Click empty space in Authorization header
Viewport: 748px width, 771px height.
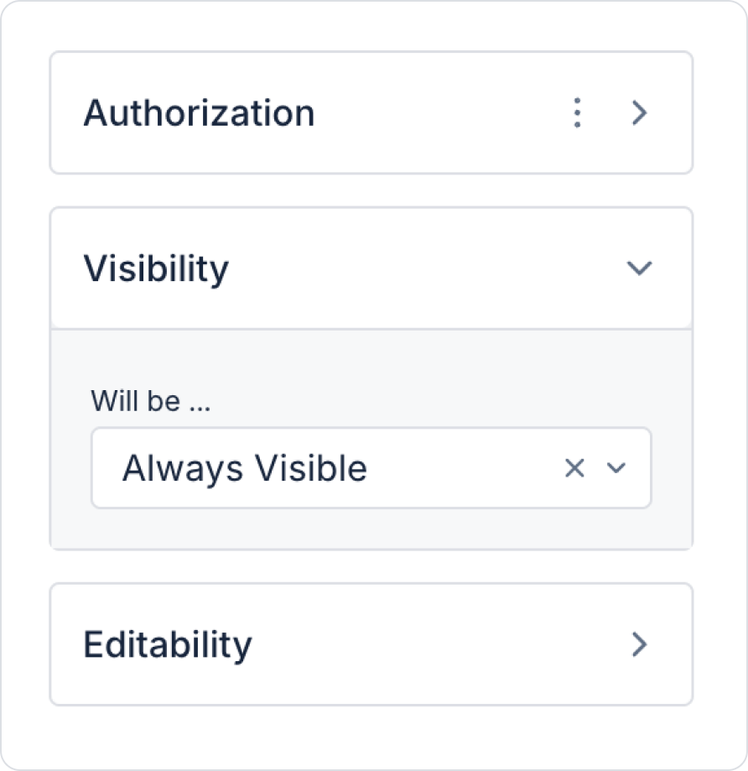coord(436,112)
